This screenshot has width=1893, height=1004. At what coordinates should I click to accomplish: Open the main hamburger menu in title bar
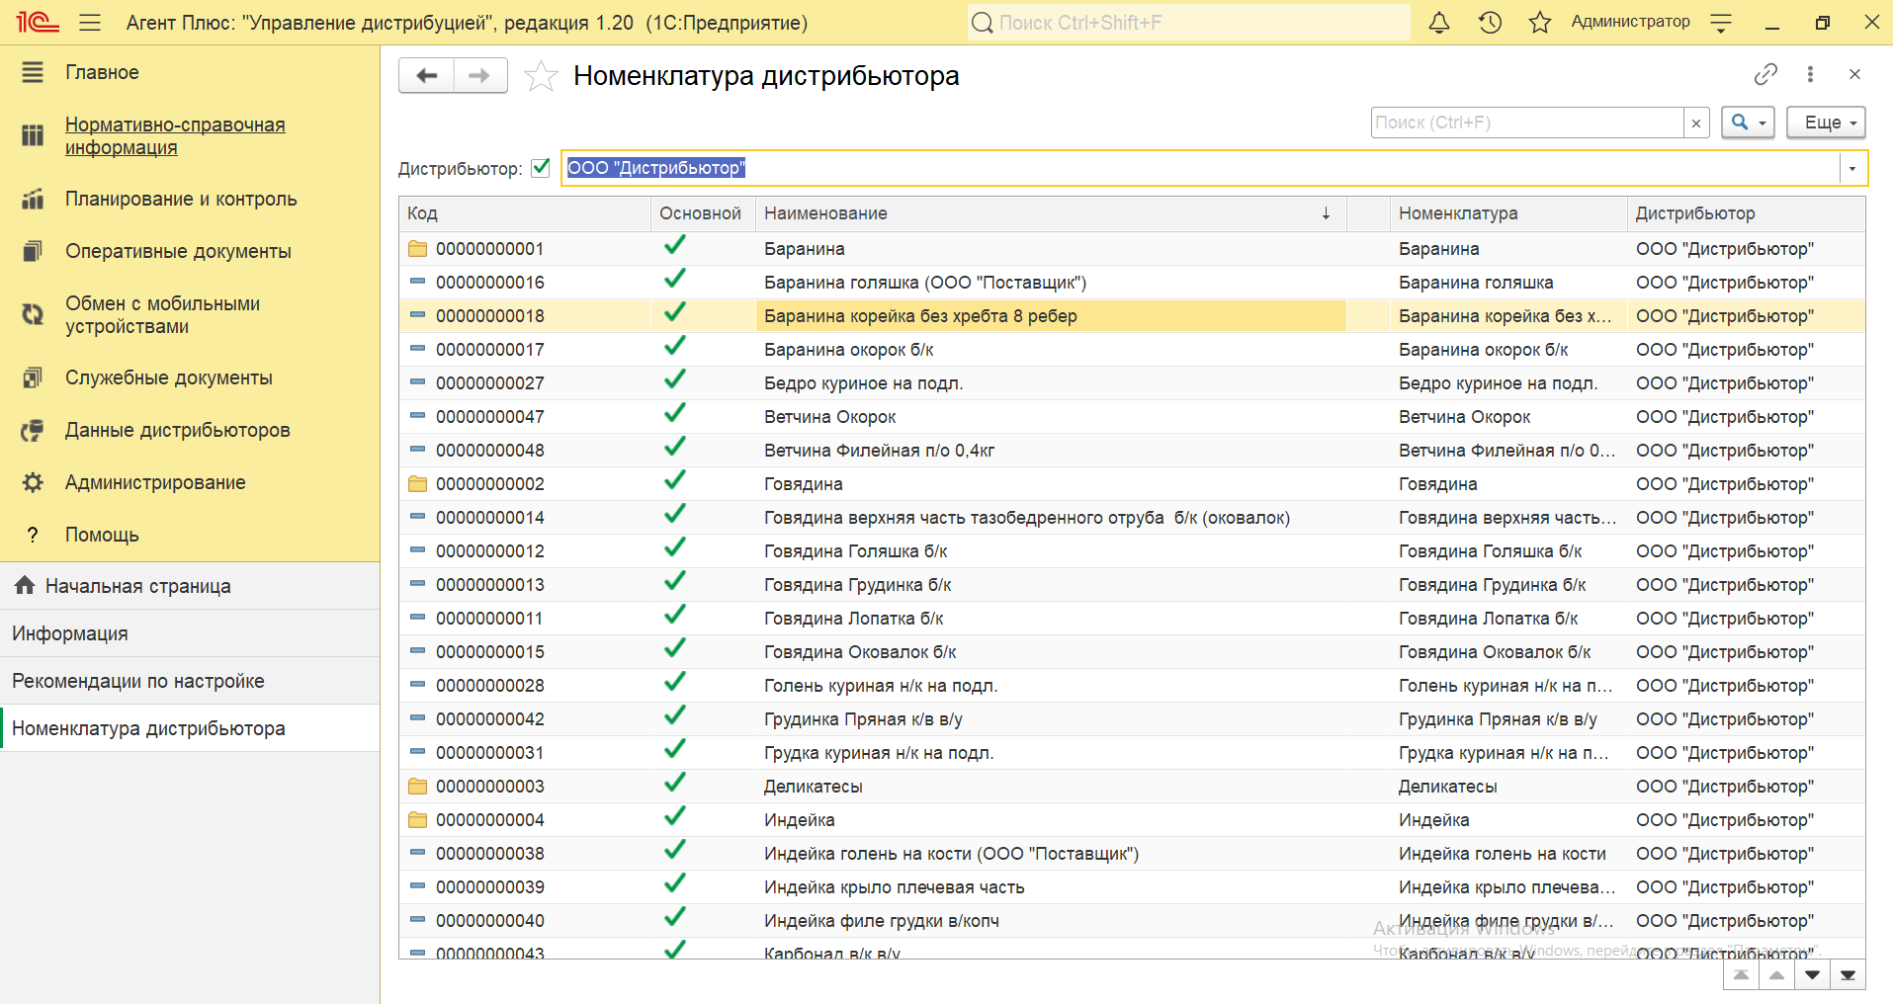point(90,22)
